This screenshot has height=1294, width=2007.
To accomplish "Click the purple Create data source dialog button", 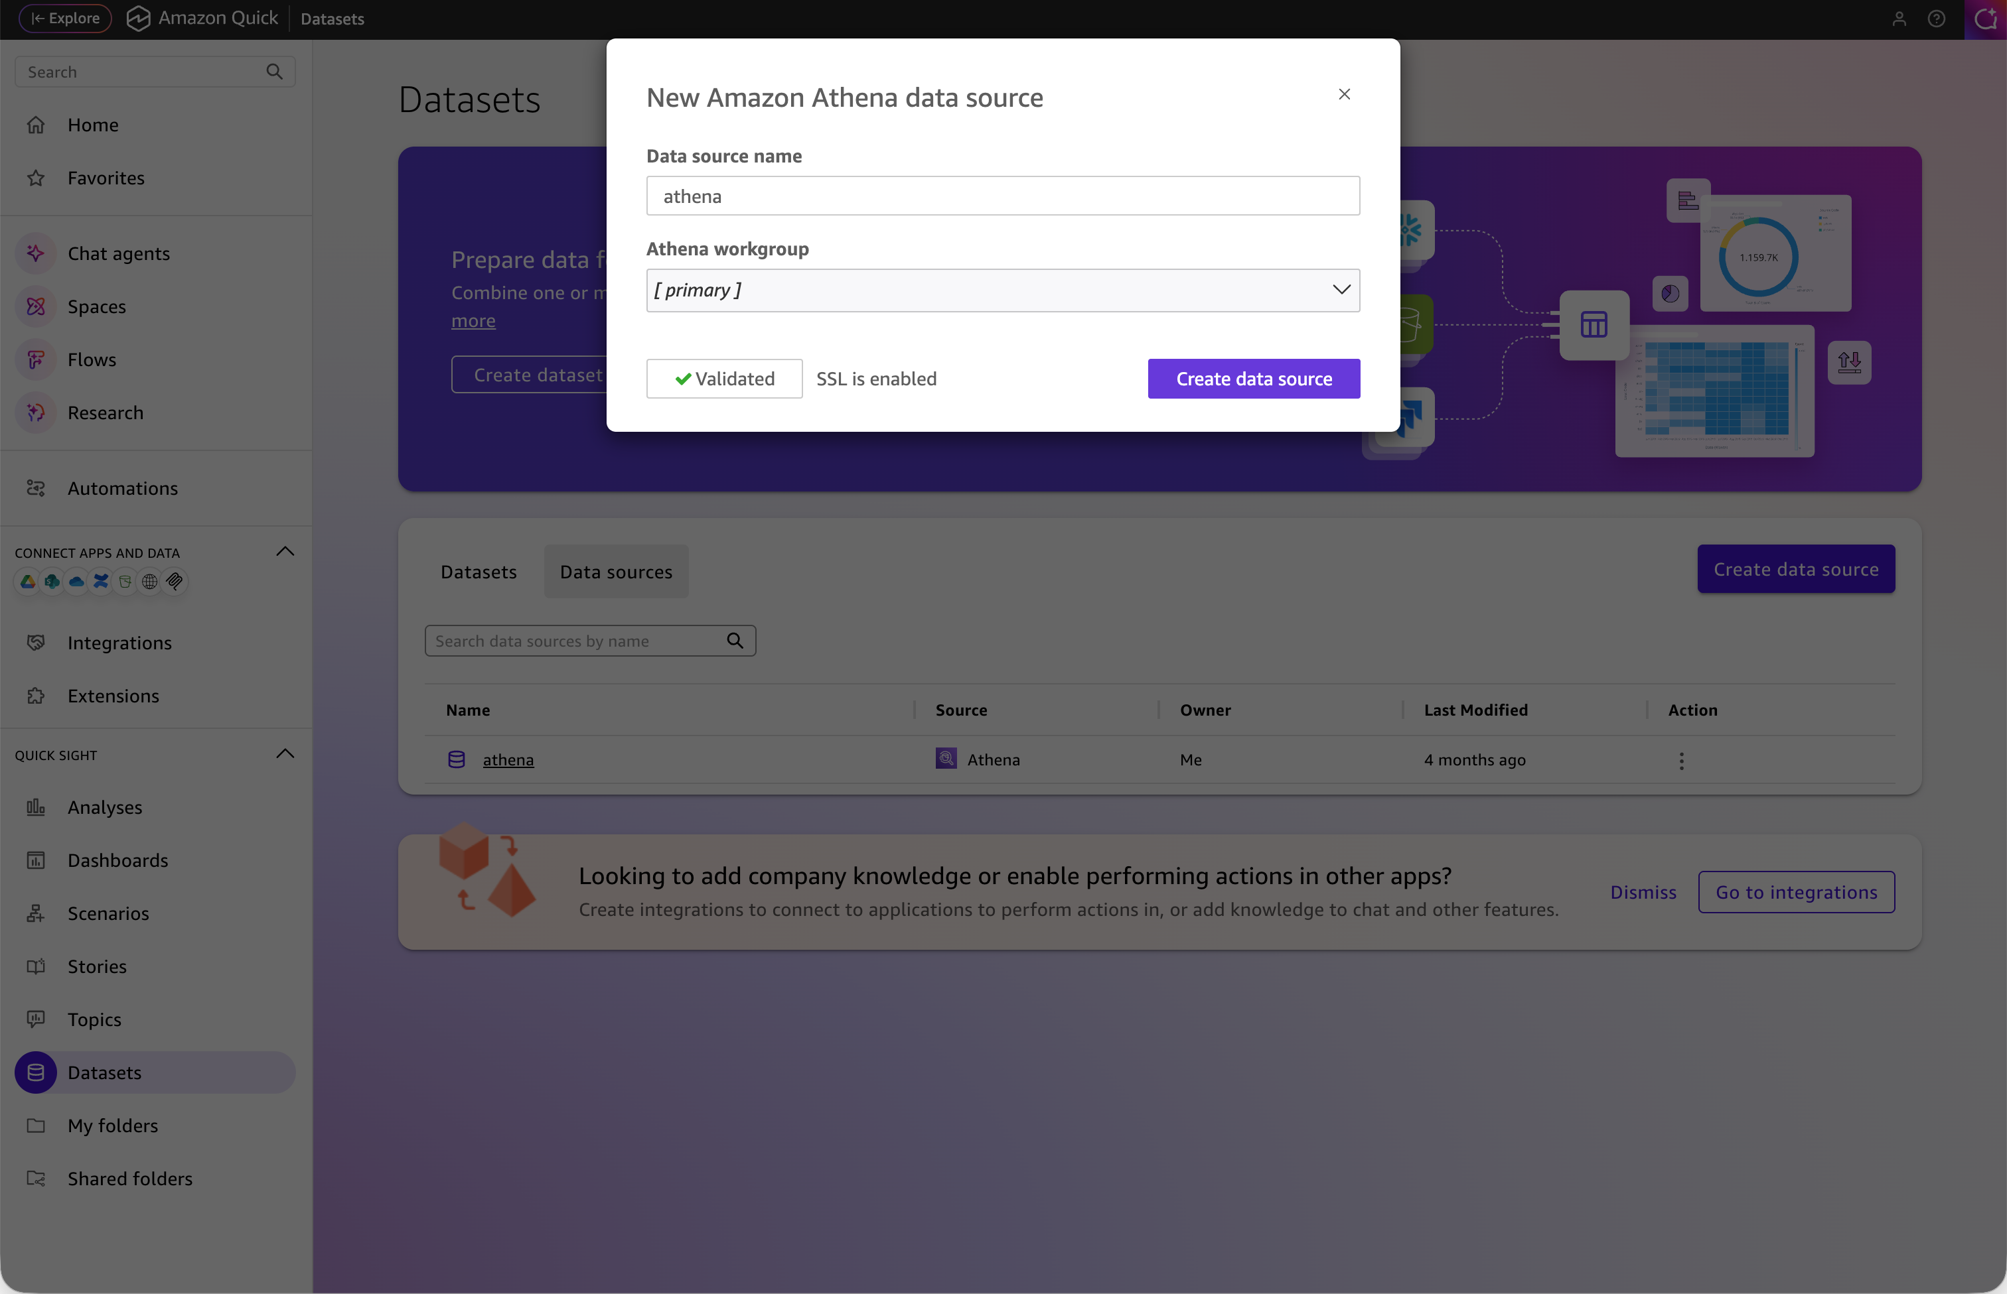I will [1253, 379].
